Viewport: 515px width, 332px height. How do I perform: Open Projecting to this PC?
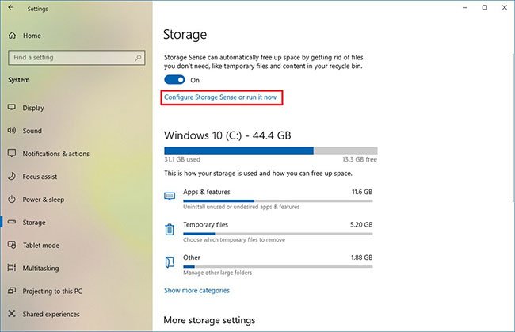click(x=52, y=292)
